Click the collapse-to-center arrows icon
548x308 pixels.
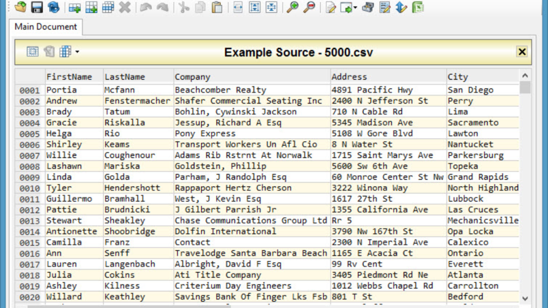271,7
